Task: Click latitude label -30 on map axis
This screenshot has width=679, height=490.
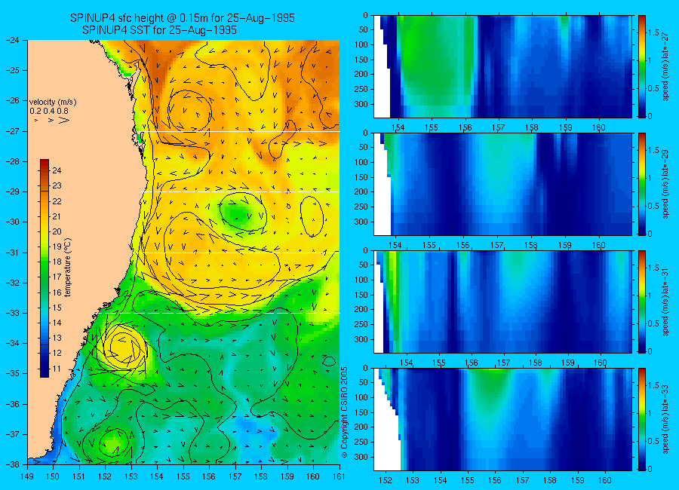Action: coord(13,222)
